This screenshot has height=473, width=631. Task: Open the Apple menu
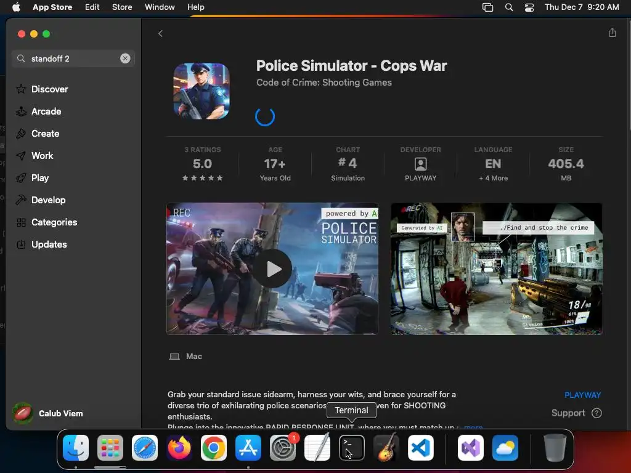coord(16,7)
